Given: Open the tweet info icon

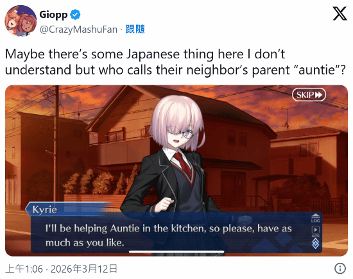Looking at the screenshot, I should [340, 268].
